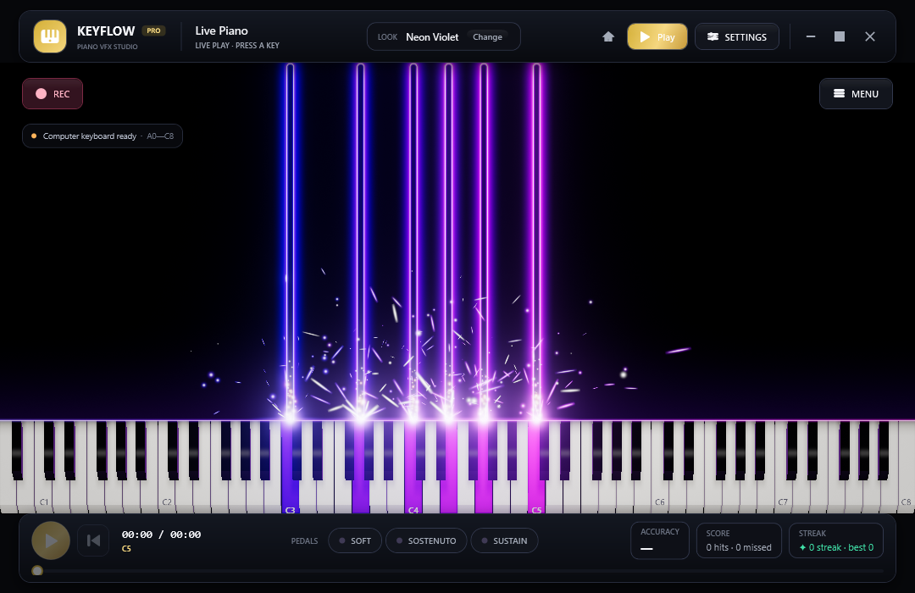Click the Accuracy stat box
Viewport: 915px width, 593px height.
(x=660, y=540)
